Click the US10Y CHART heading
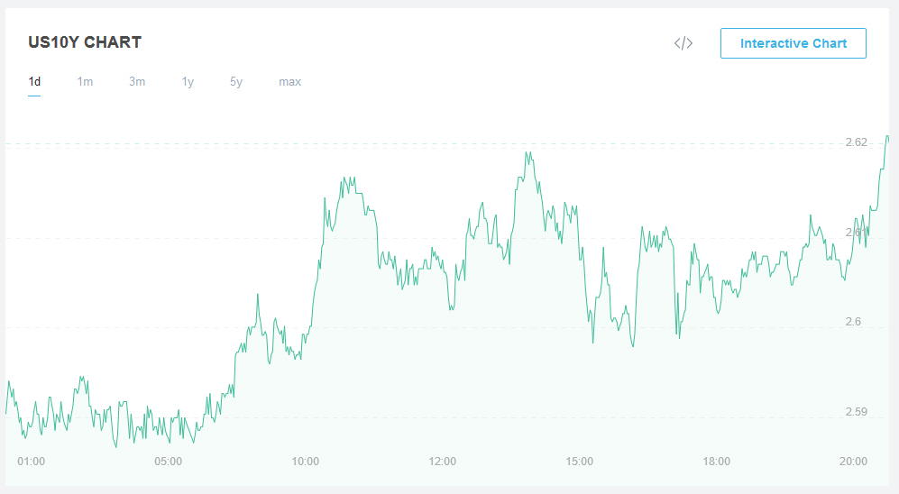899x494 pixels. 85,42
